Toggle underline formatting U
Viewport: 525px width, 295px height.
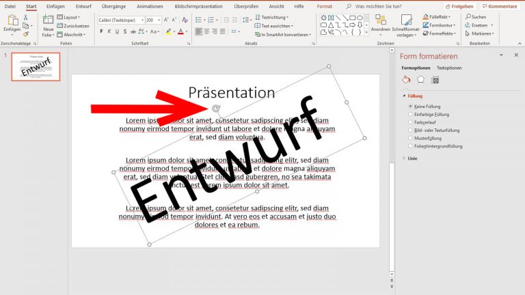(x=117, y=31)
